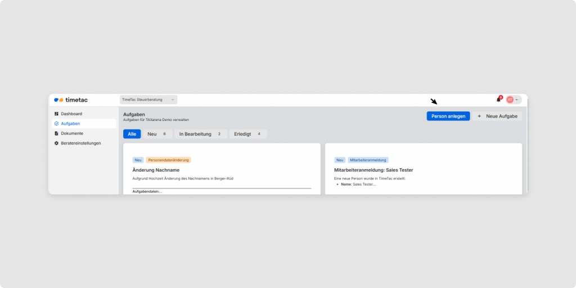Expand the user account menu chevron
This screenshot has height=288, width=576.
tap(517, 100)
